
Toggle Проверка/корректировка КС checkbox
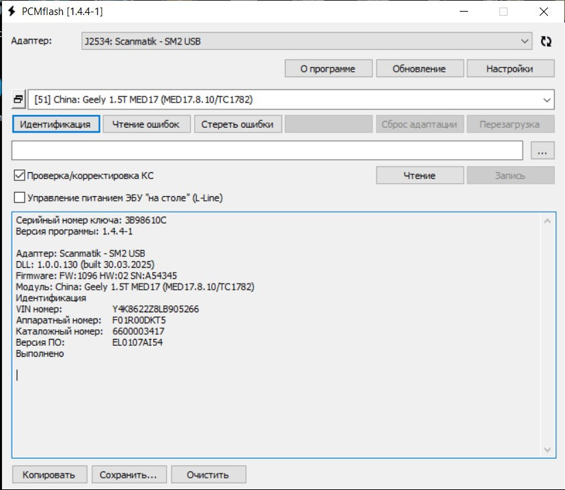point(19,176)
